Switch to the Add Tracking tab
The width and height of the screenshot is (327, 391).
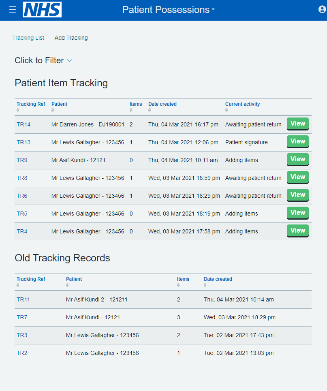(71, 38)
